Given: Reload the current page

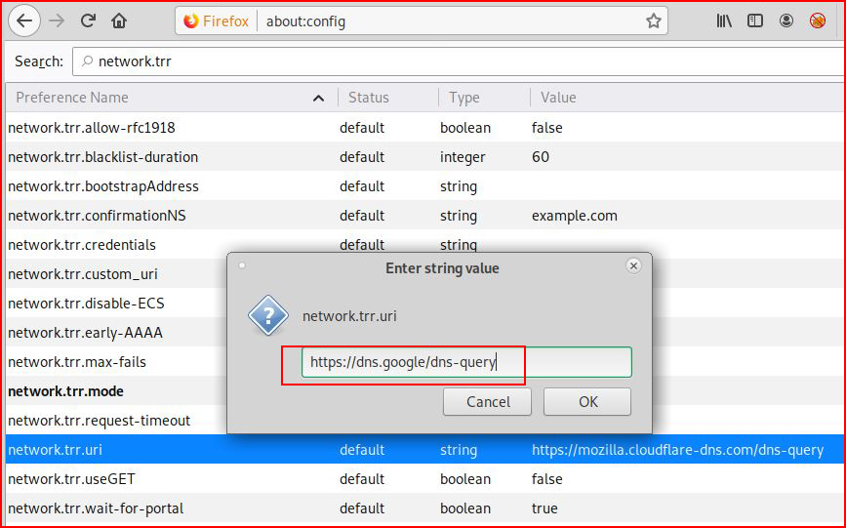Looking at the screenshot, I should coord(88,21).
